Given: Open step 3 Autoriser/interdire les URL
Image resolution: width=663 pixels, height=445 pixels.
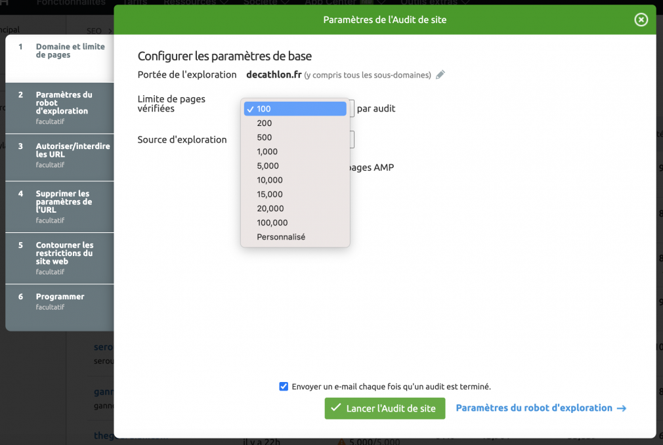Looking at the screenshot, I should (60, 158).
